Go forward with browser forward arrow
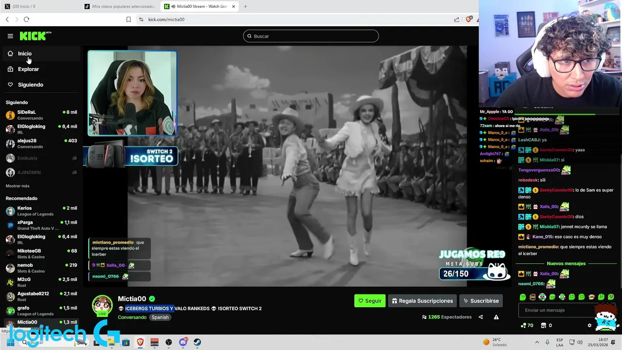622x350 pixels. point(17,19)
